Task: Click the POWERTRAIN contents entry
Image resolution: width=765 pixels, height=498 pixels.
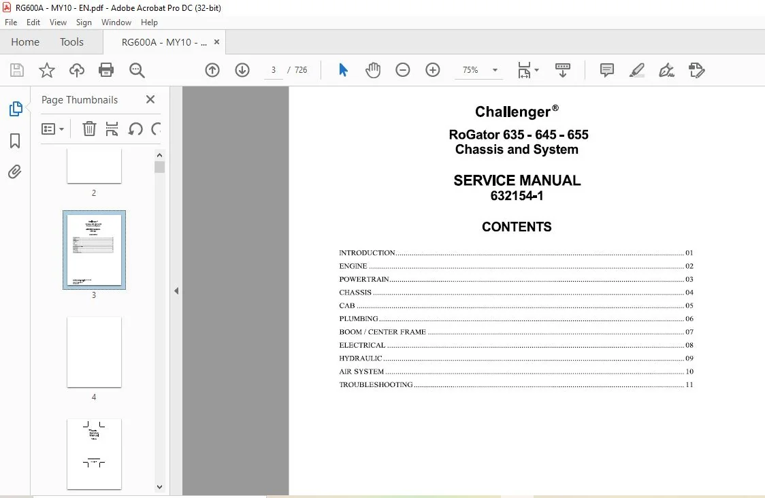Action: pos(516,280)
